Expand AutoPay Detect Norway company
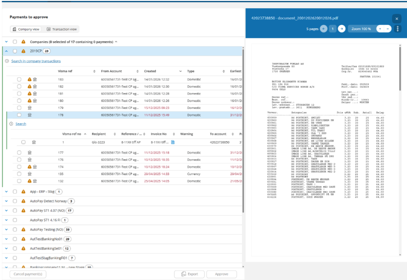The image size is (407, 280). 6,201
